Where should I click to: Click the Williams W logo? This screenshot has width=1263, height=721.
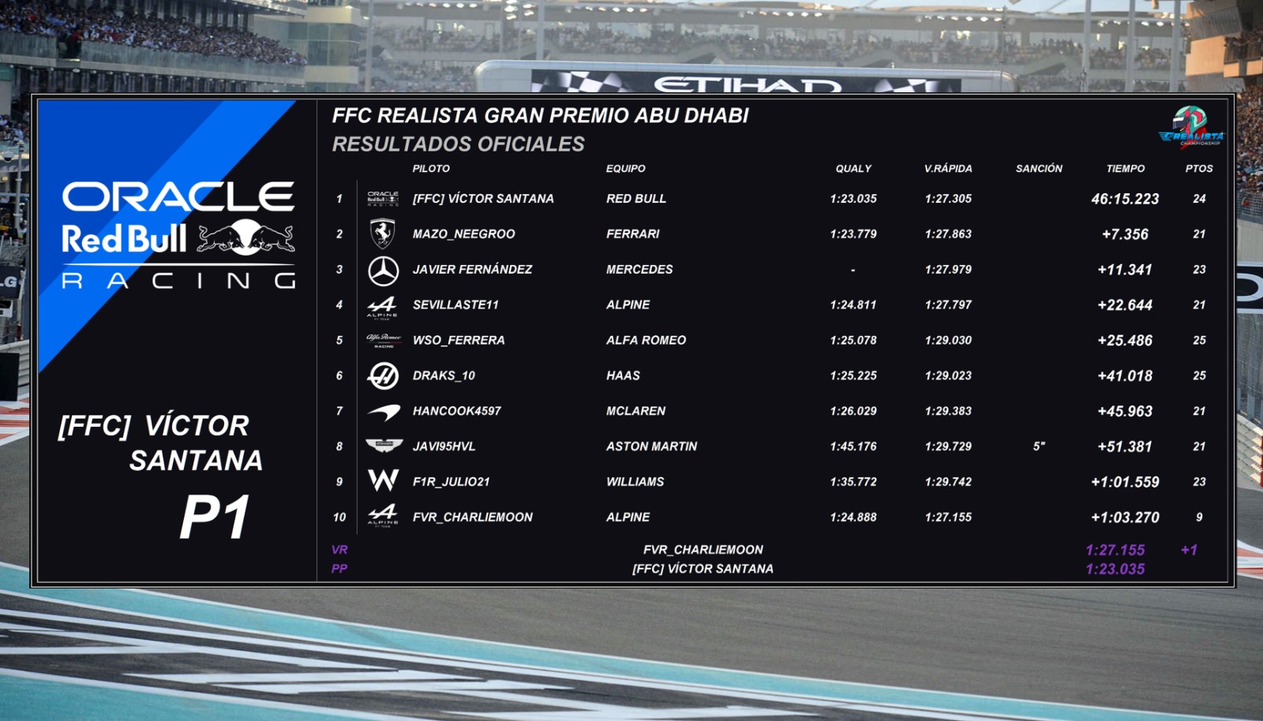pos(384,480)
